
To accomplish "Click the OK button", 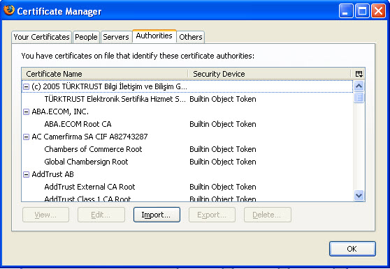I will tap(352, 249).
